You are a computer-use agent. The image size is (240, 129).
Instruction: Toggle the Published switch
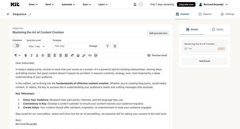coord(16,46)
